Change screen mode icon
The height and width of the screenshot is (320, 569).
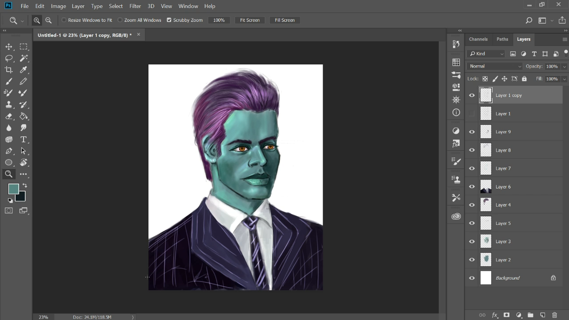24,211
